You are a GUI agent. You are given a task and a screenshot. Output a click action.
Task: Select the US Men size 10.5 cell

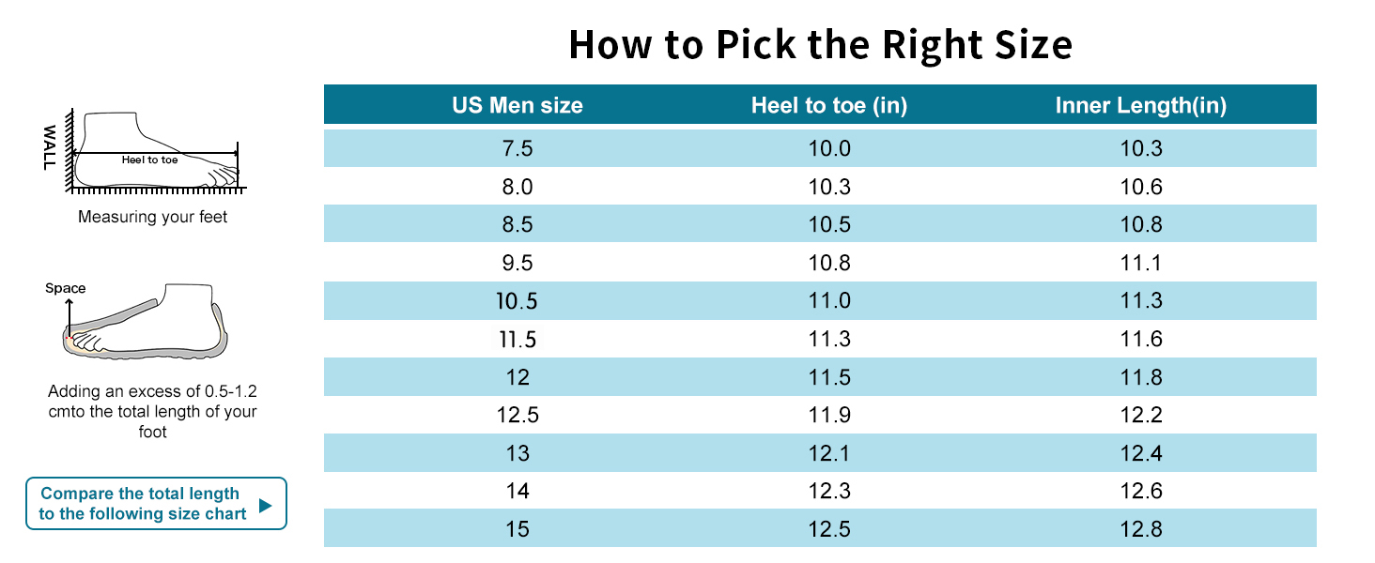tap(518, 301)
